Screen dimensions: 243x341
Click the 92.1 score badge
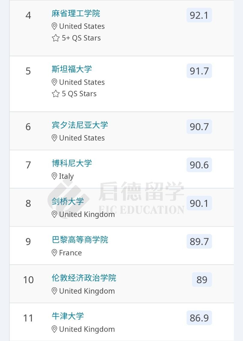(199, 15)
